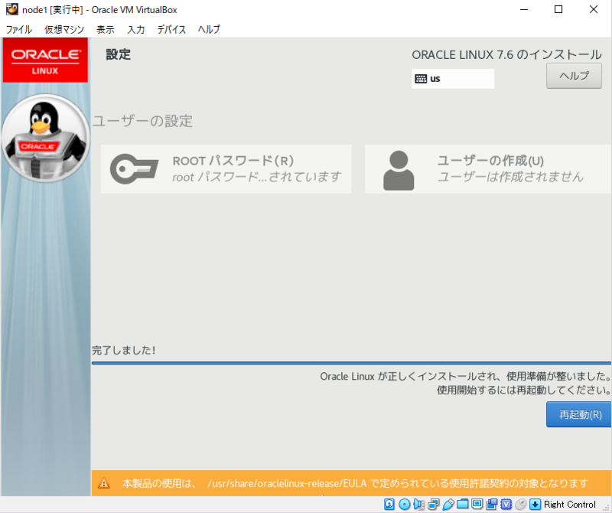Click the ROOT password key icon
This screenshot has width=612, height=513.
point(134,168)
